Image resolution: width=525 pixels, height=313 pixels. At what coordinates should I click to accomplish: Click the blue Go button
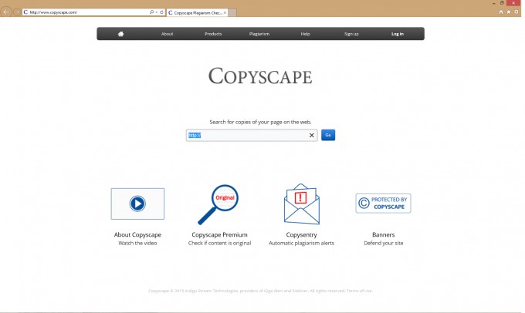point(328,135)
